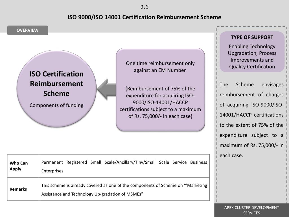Click the 'Reimbursement of 75% of the expenditure' paragraph
The height and width of the screenshot is (217, 289).
160,102
